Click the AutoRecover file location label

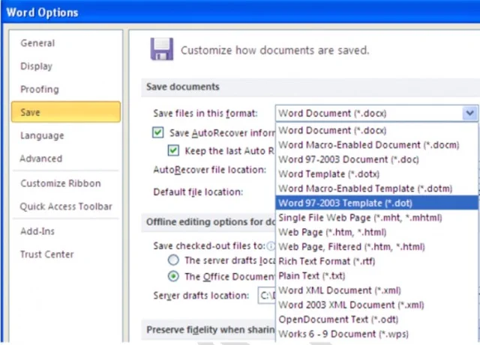[210, 170]
